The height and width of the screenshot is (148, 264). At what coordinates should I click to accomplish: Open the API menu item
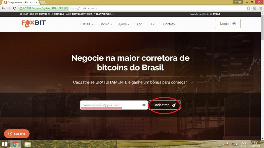(x=153, y=24)
